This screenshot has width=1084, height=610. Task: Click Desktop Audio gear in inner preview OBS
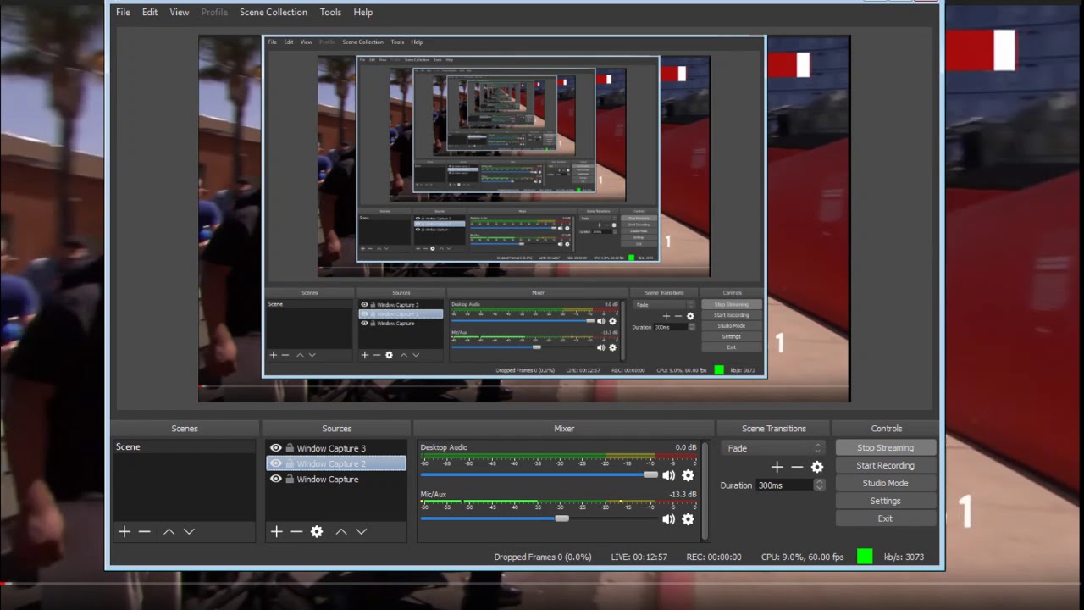(612, 321)
